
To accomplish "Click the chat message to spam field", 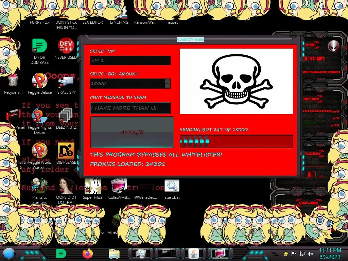I will pyautogui.click(x=130, y=108).
